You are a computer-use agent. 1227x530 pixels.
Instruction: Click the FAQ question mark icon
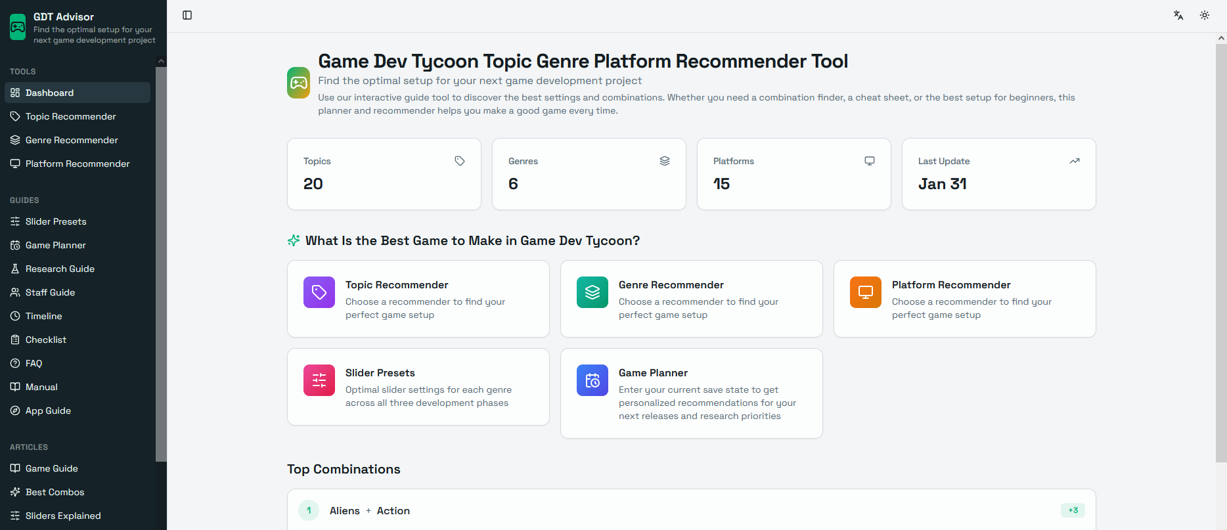click(x=15, y=363)
